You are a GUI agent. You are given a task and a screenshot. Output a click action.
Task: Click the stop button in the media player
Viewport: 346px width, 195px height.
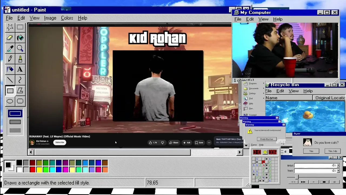(x=324, y=182)
